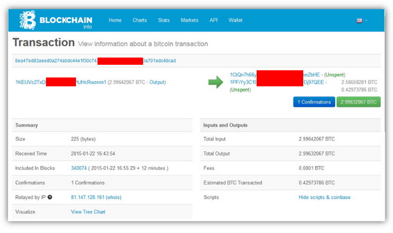Open relayed IP 81.147.128.161 whois link

click(x=96, y=197)
